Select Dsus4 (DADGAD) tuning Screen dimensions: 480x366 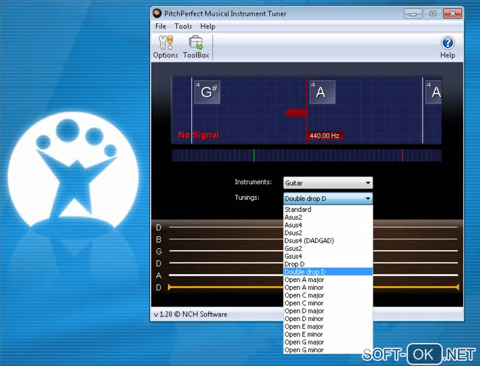click(x=328, y=240)
